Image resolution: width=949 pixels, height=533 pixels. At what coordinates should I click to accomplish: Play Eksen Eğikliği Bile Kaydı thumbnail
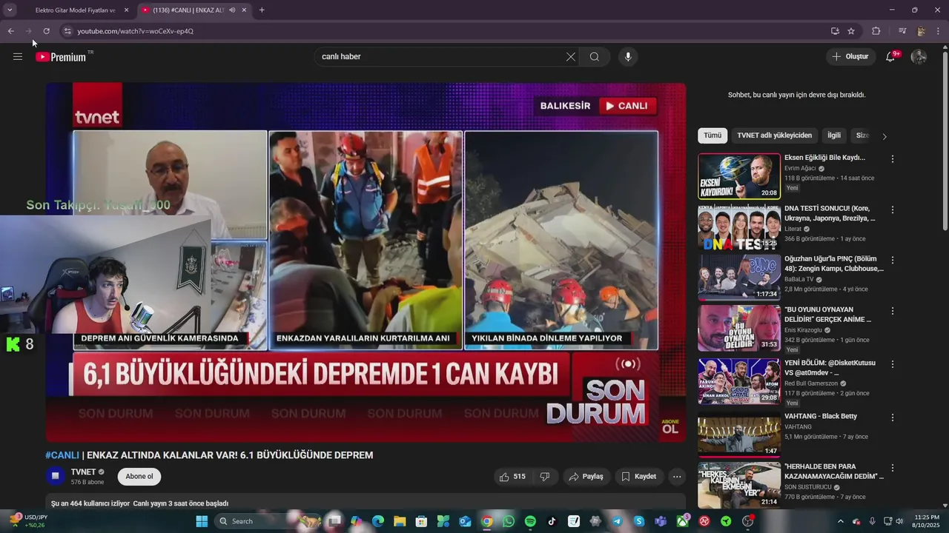[739, 176]
